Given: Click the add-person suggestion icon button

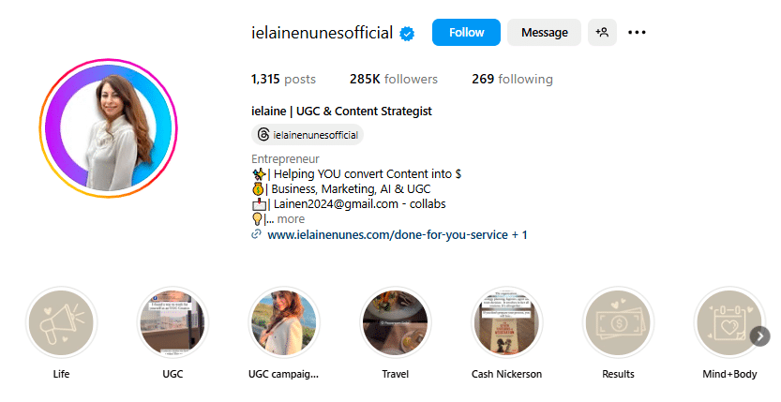Looking at the screenshot, I should (x=602, y=33).
